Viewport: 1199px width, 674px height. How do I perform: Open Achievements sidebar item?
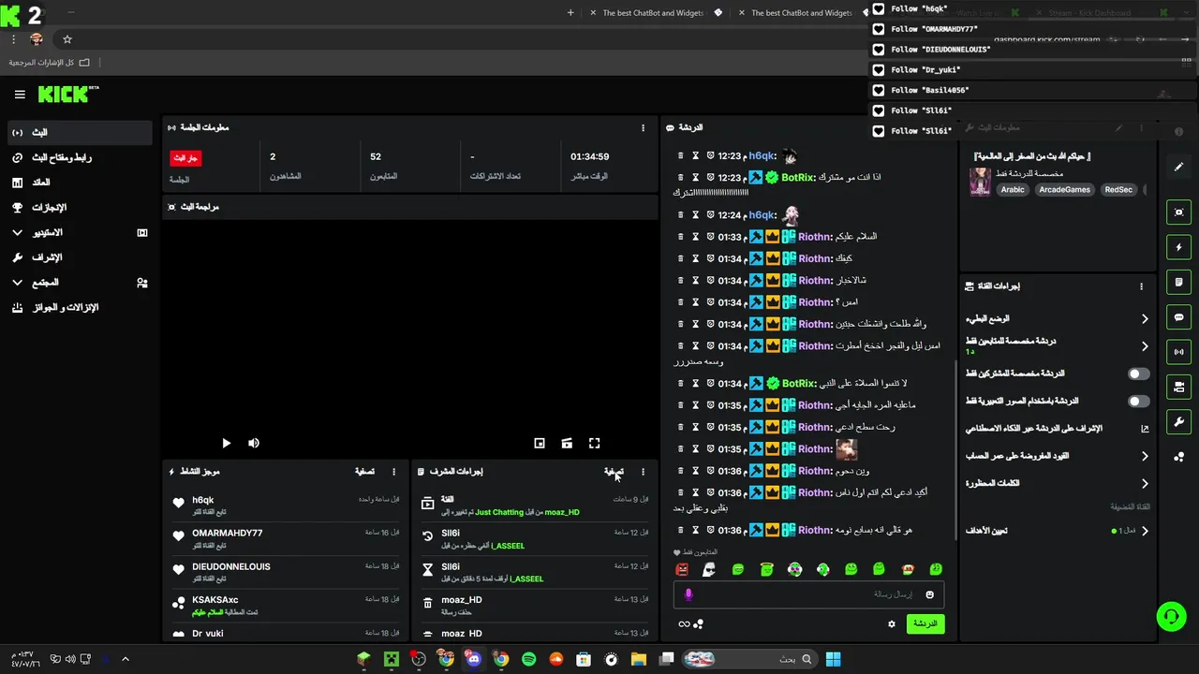coord(78,208)
